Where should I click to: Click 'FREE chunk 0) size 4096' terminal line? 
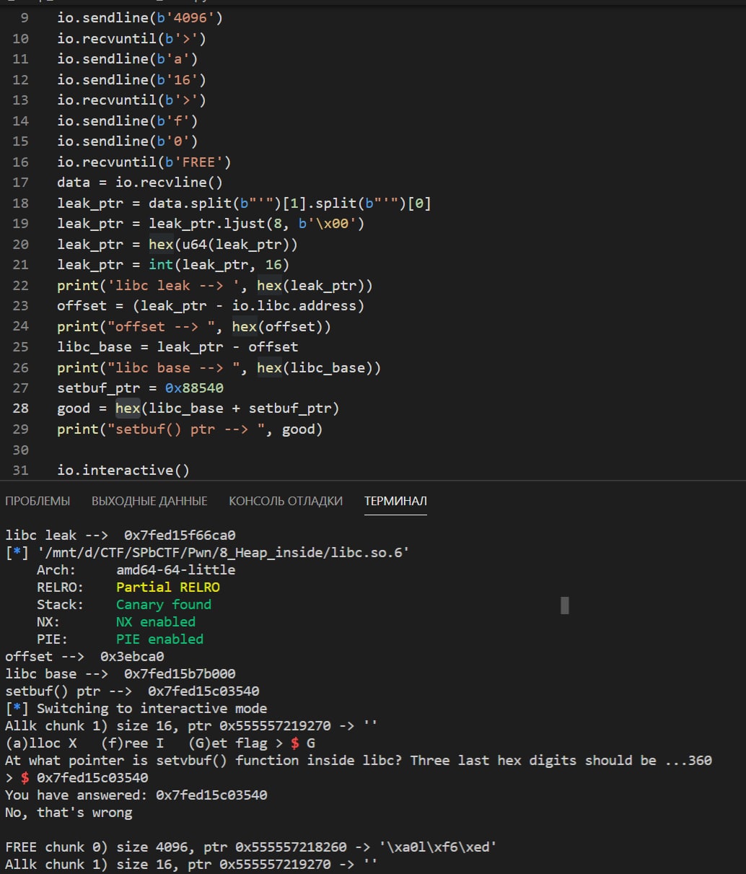[251, 847]
